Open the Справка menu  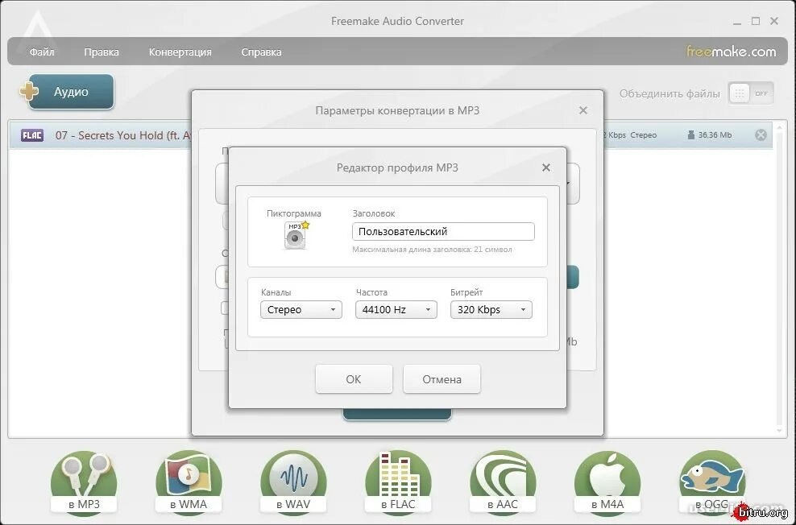tap(262, 52)
